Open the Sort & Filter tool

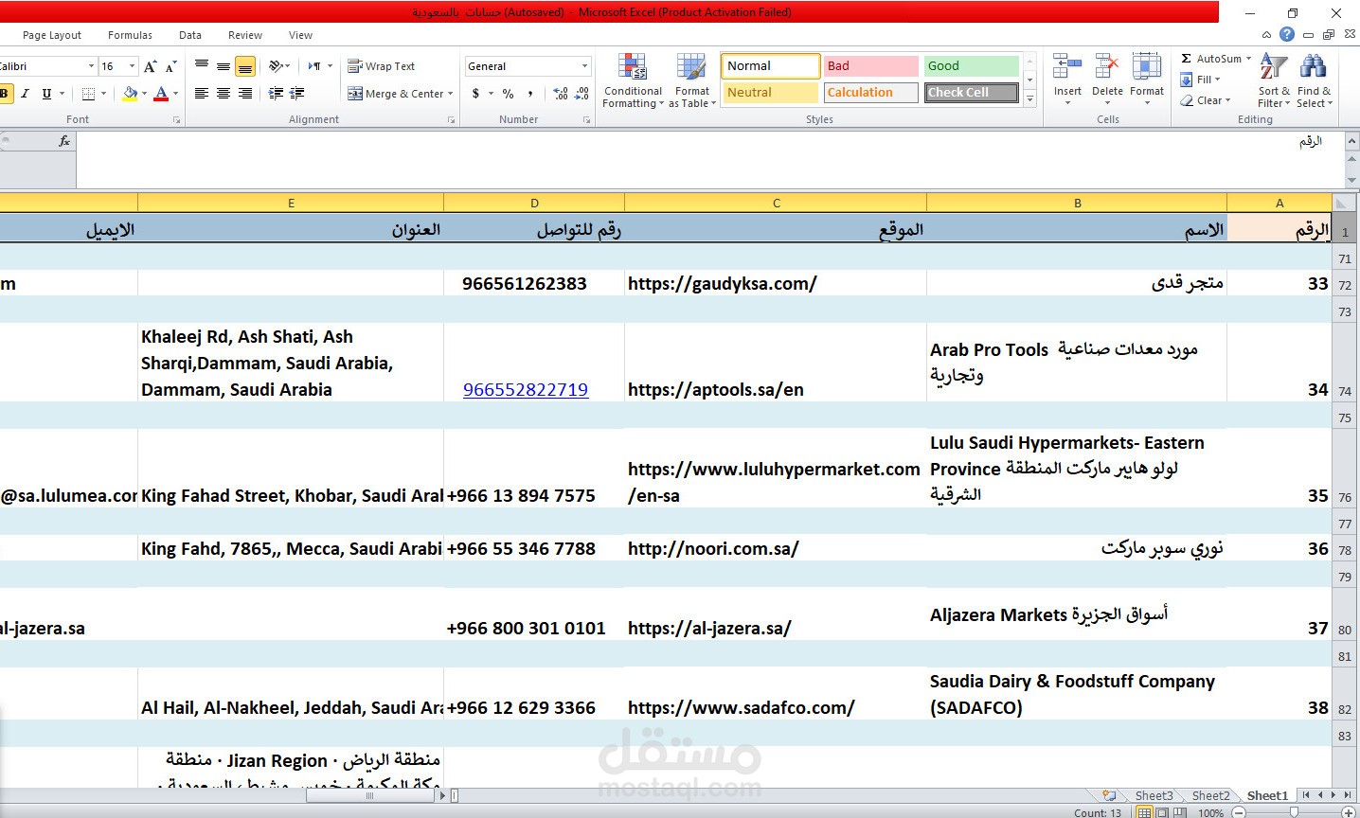(1274, 80)
